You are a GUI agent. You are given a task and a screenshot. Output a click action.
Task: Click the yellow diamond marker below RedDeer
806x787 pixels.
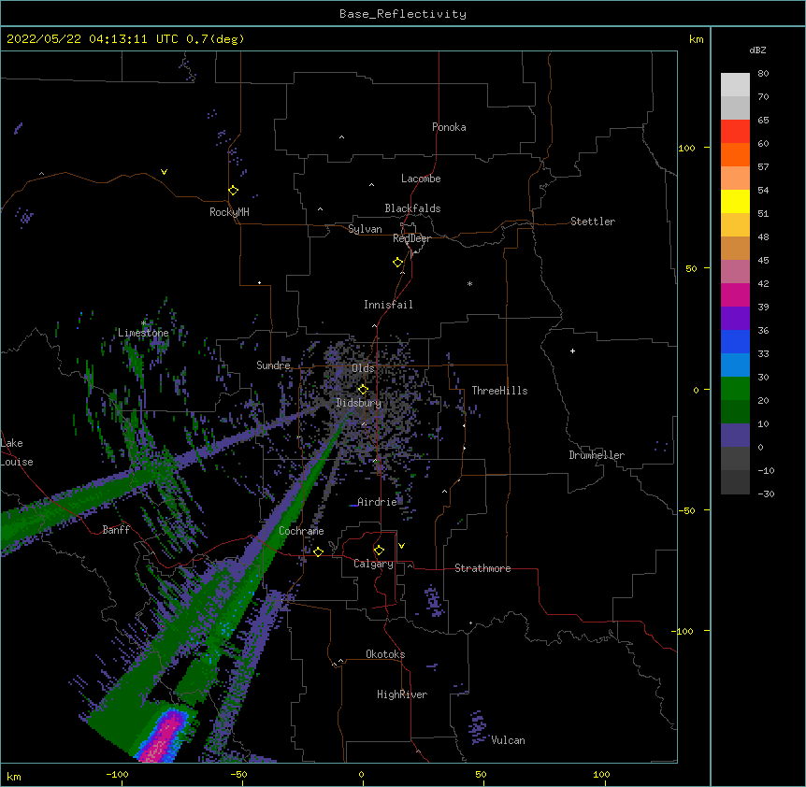[398, 263]
